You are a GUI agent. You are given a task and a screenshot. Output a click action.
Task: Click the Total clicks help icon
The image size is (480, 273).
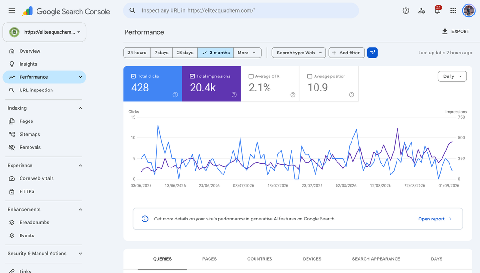pos(175,95)
